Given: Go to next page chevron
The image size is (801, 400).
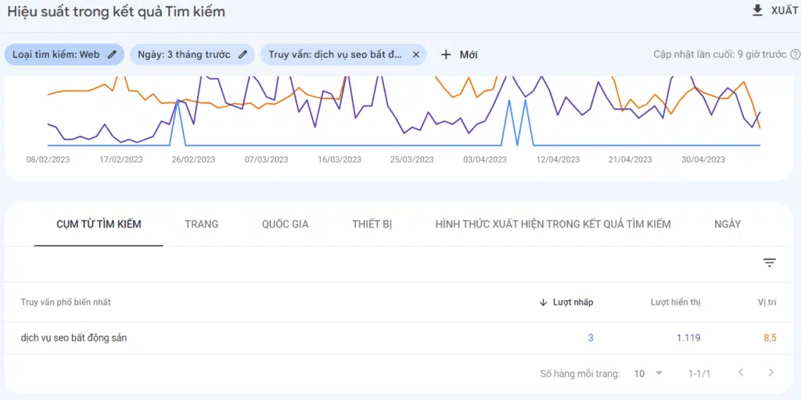Looking at the screenshot, I should click(770, 373).
